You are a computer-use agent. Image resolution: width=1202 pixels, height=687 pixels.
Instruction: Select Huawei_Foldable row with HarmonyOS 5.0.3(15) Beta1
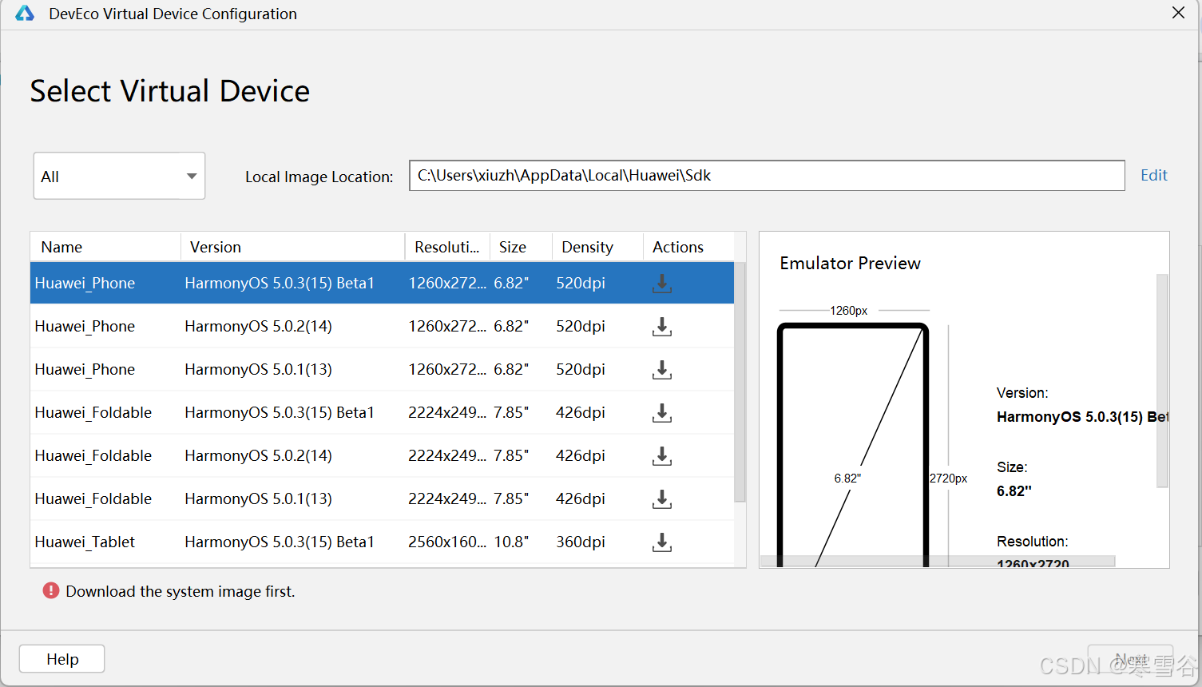[382, 412]
